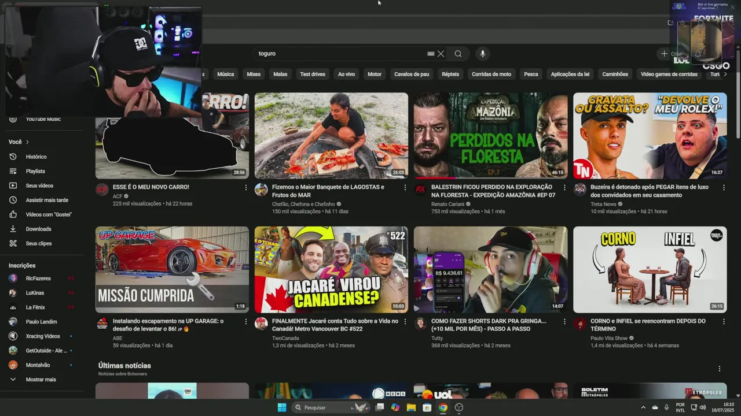
Task: Select the Motor chip
Action: 375,74
